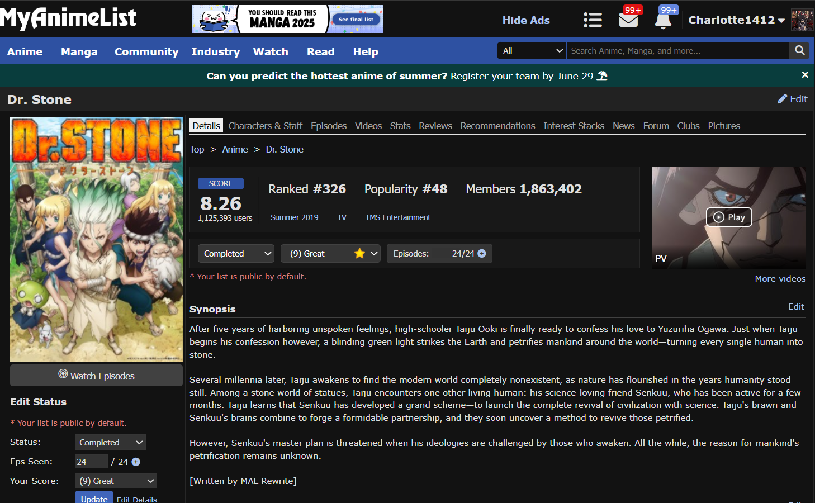Switch to the Forum tab
This screenshot has width=815, height=503.
coord(656,126)
